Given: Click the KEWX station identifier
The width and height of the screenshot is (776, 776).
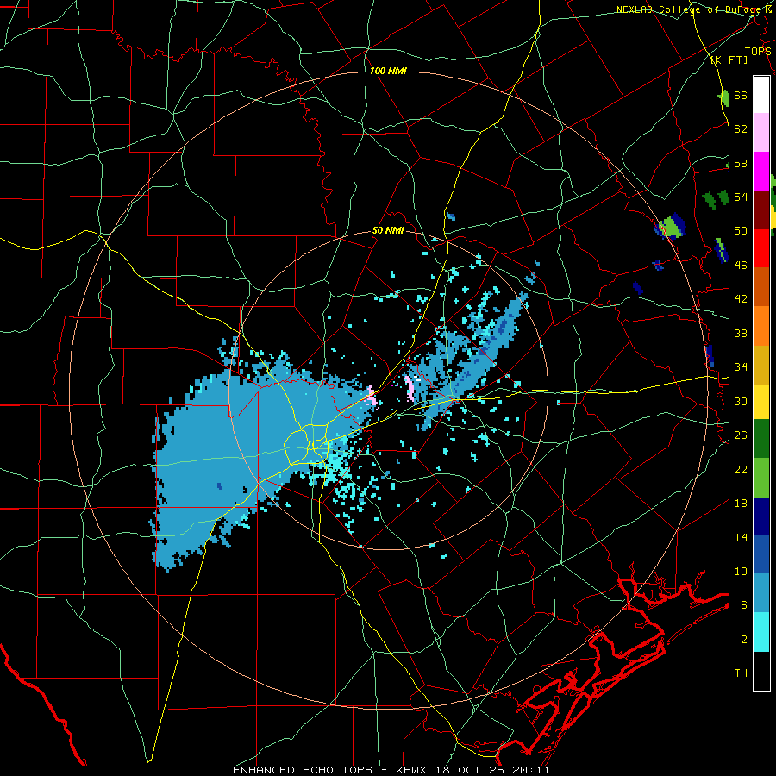Looking at the screenshot, I should (x=413, y=770).
